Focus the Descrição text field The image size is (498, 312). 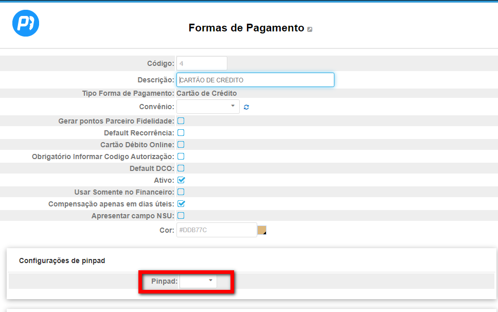(255, 80)
